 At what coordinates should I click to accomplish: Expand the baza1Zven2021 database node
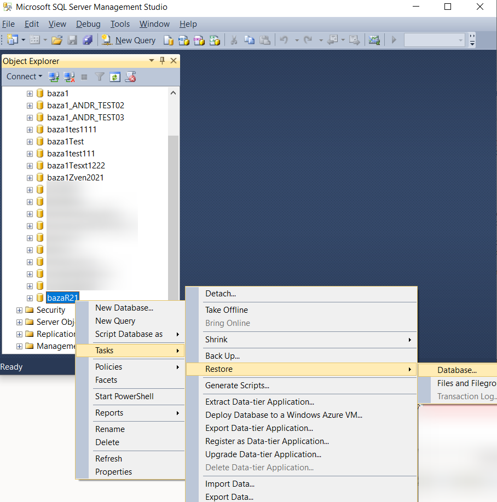(x=30, y=178)
